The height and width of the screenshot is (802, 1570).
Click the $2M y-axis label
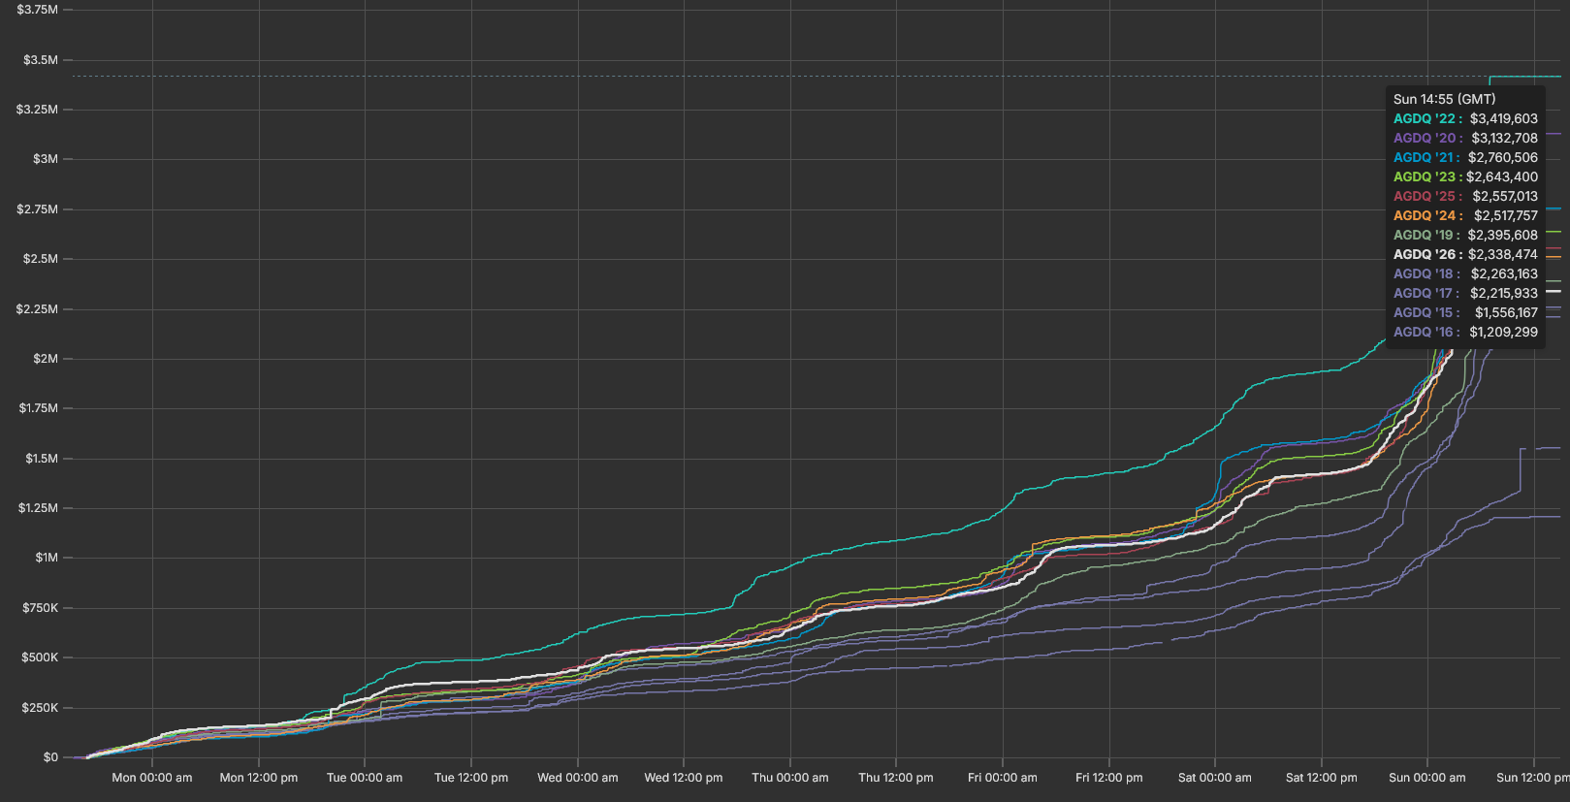[46, 359]
